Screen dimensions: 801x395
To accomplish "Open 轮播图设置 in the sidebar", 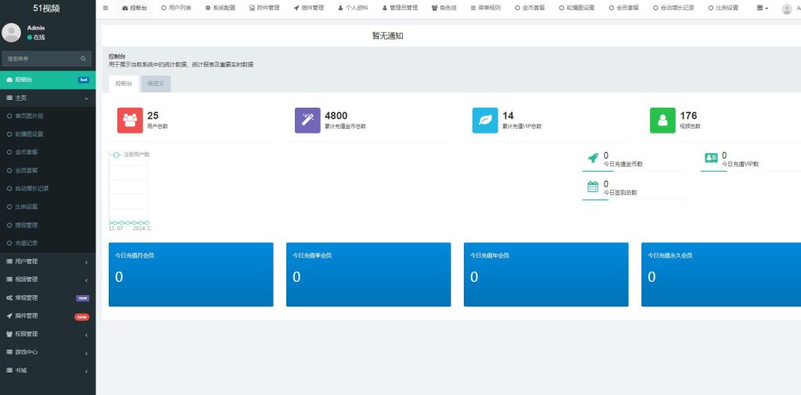I will pos(48,134).
